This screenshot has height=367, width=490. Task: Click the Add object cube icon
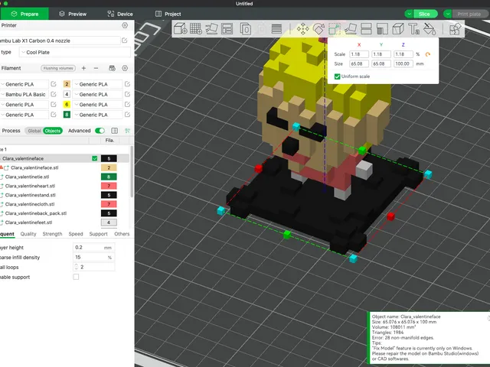(x=181, y=29)
